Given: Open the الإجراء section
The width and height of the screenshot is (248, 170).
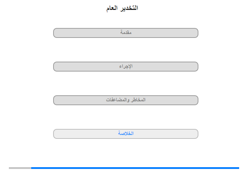Looking at the screenshot, I should 125,67.
